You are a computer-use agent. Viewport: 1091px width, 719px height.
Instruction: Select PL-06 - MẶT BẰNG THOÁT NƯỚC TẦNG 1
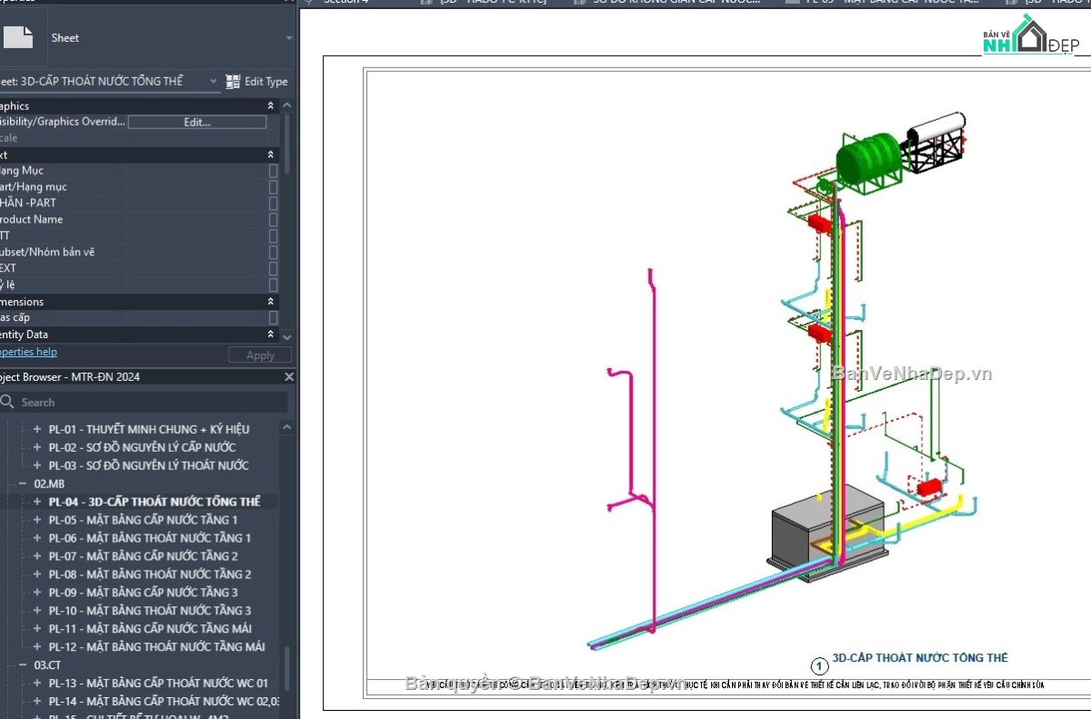point(150,538)
